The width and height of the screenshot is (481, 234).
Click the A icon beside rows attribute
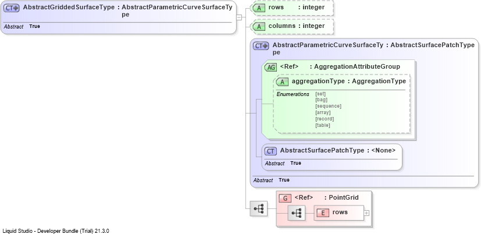click(259, 8)
